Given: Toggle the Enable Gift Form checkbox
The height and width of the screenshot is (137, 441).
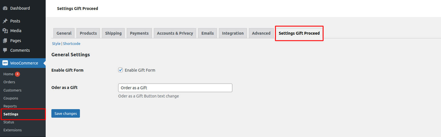Looking at the screenshot, I should (120, 70).
